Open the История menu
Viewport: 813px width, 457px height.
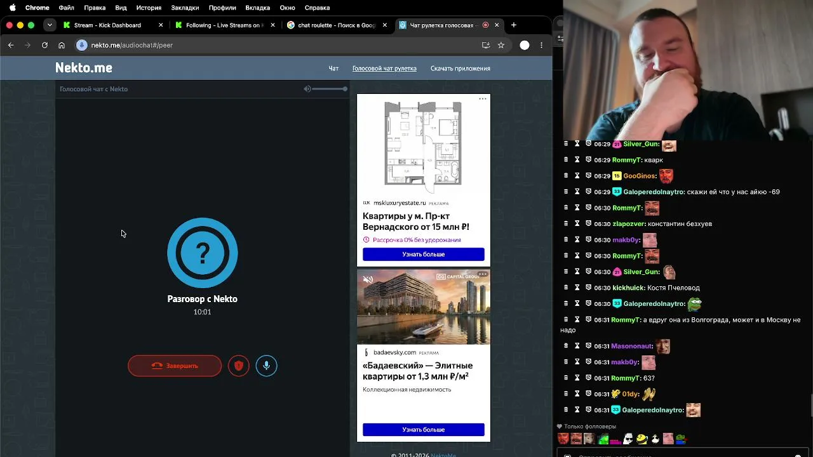point(149,8)
